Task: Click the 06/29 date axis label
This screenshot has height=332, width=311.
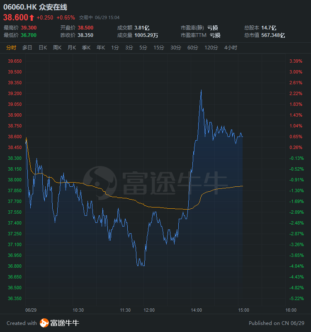Action: (x=31, y=310)
